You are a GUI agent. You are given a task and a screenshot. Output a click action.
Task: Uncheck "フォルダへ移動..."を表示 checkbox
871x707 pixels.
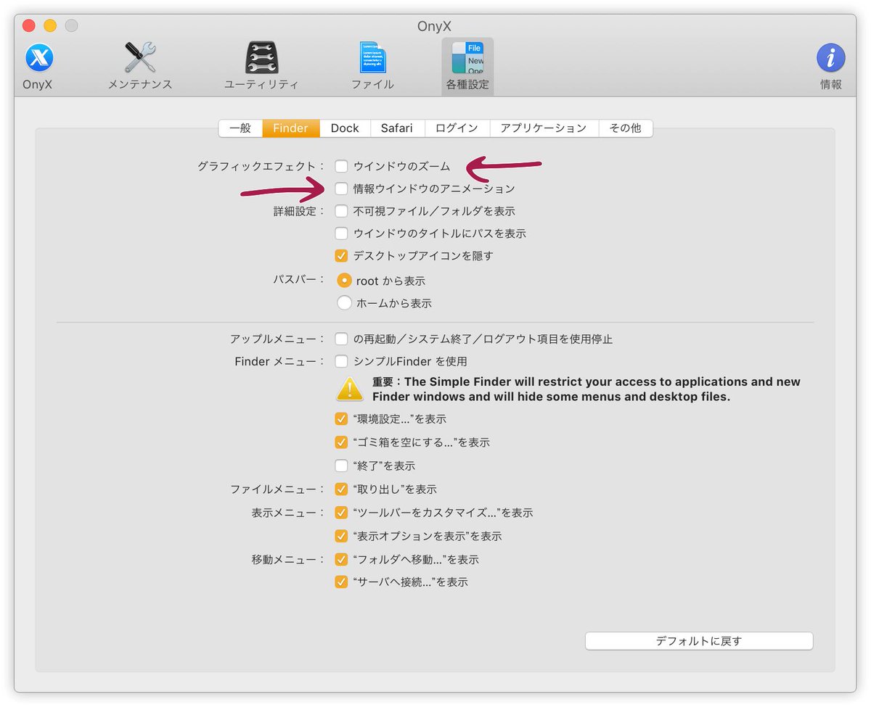341,560
